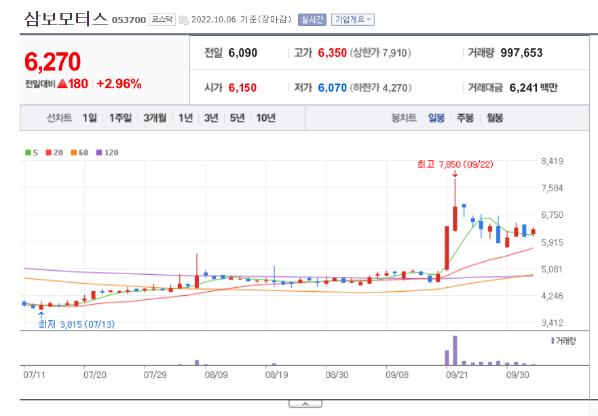Click the 최저 3,815 (07/13) low marker
The width and height of the screenshot is (598, 416).
pyautogui.click(x=76, y=324)
